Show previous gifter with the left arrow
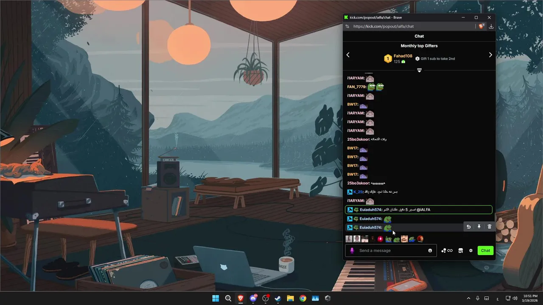The image size is (543, 305). tap(348, 55)
